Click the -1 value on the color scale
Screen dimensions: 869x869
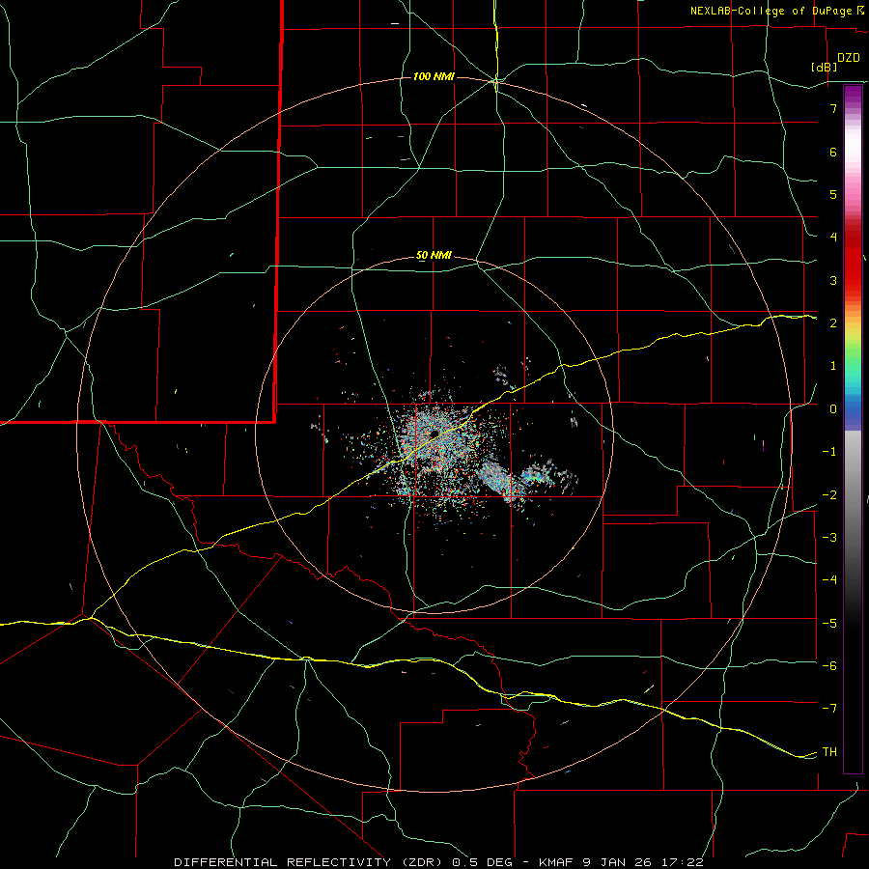(829, 452)
